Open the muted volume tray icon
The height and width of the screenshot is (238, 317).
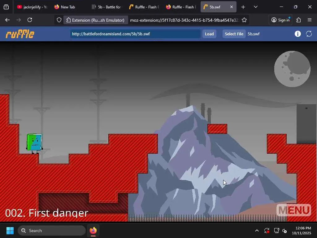pos(285,231)
